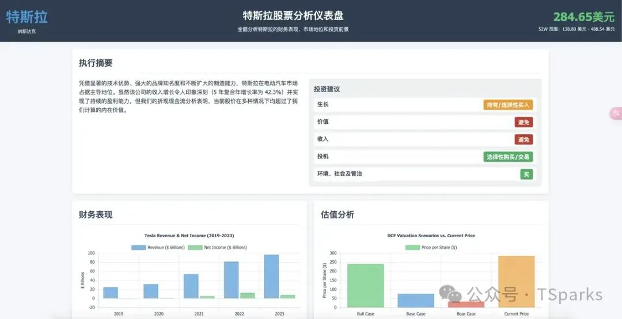Click the 2023 blue revenue bar
622x319 pixels.
[x=272, y=276]
